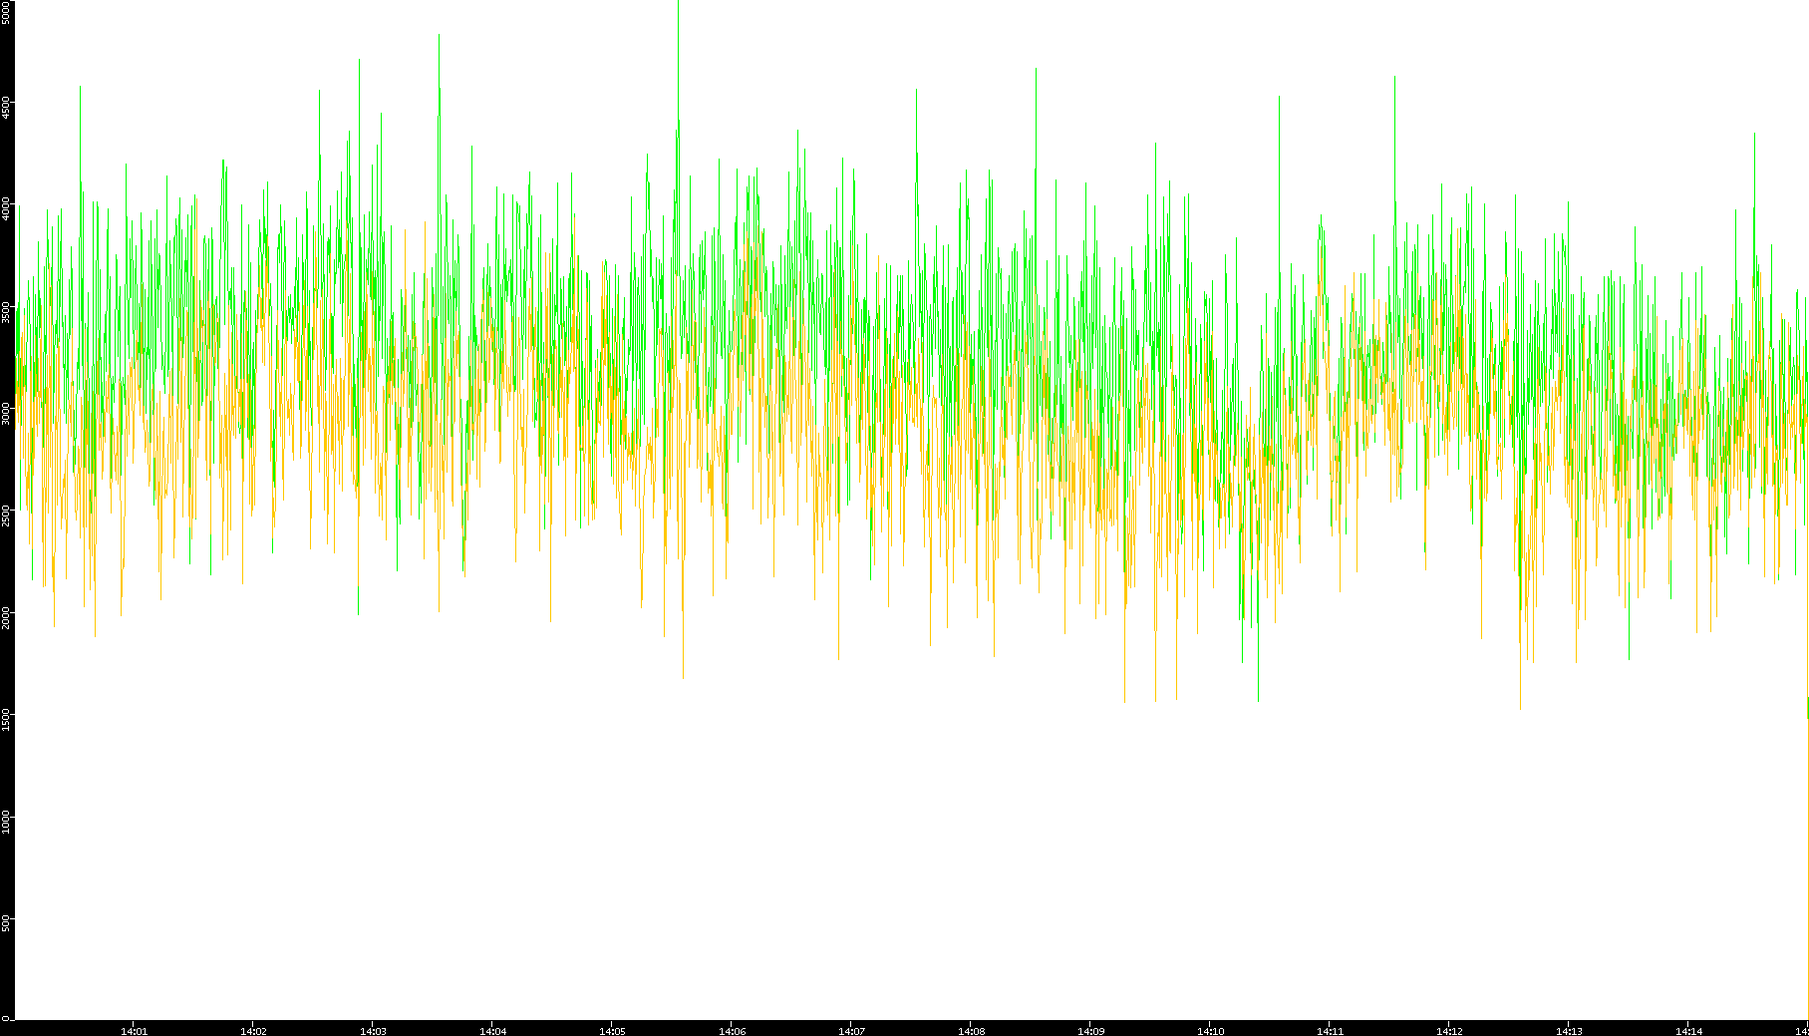Click the 14:13 time axis label
The width and height of the screenshot is (1809, 1036).
[x=1569, y=1030]
